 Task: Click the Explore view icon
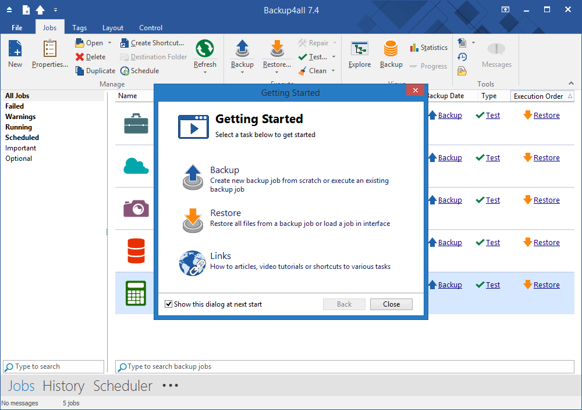click(360, 50)
